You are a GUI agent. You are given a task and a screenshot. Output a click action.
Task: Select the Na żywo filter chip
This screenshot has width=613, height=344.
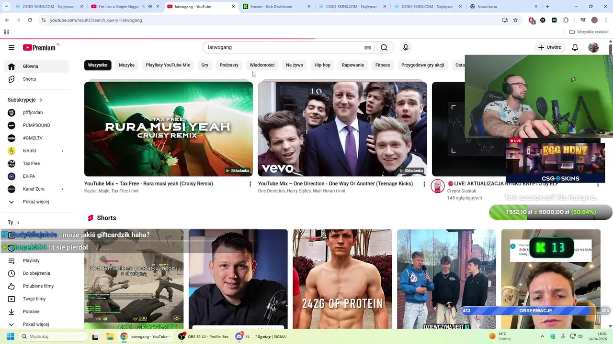[295, 65]
